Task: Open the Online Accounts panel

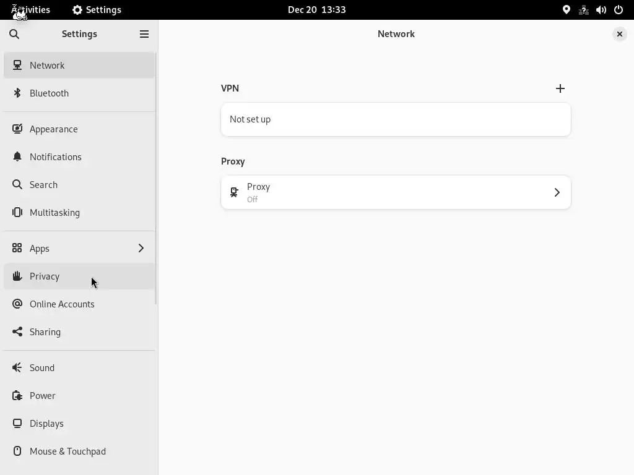Action: [79, 304]
